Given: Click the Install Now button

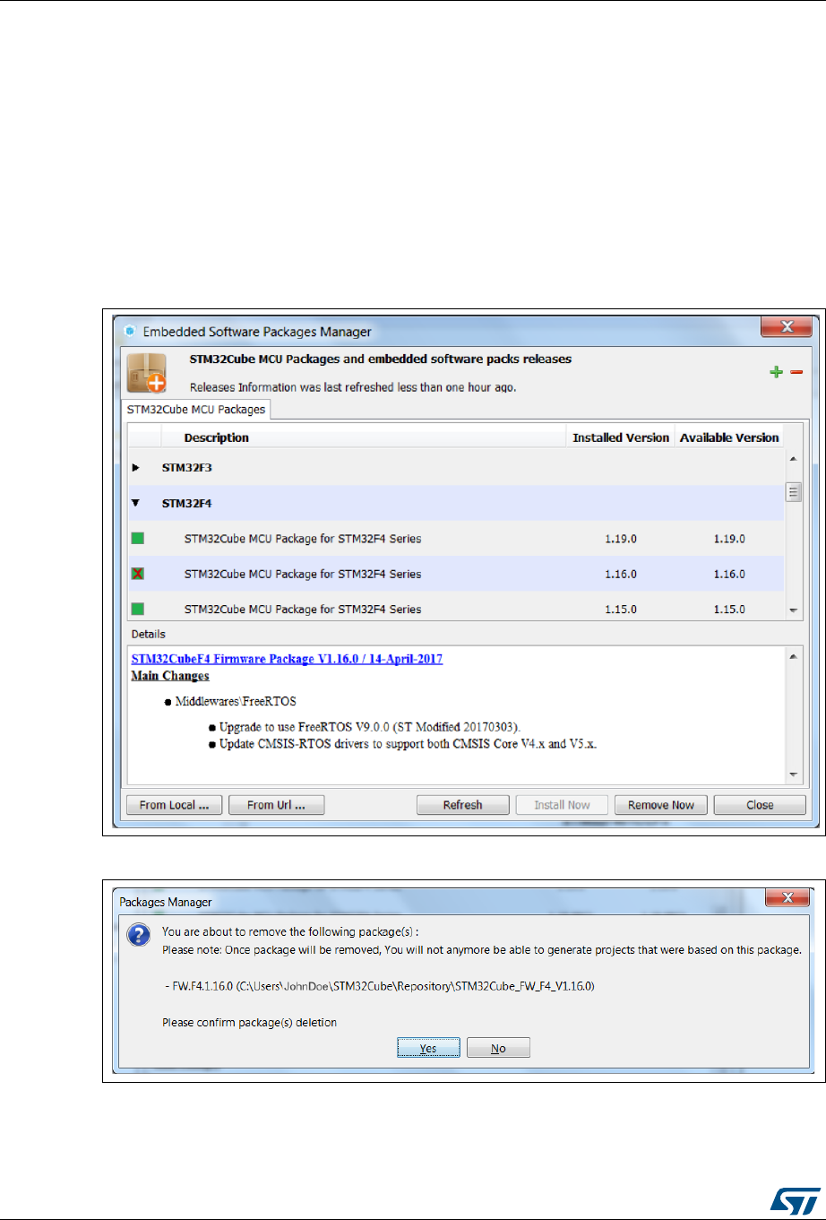Looking at the screenshot, I should (x=562, y=805).
